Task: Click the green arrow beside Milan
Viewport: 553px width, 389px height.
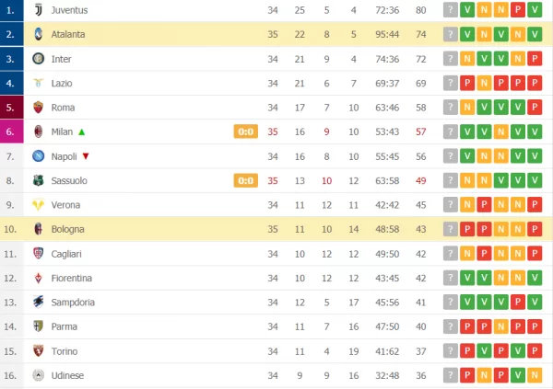Action: coord(82,132)
